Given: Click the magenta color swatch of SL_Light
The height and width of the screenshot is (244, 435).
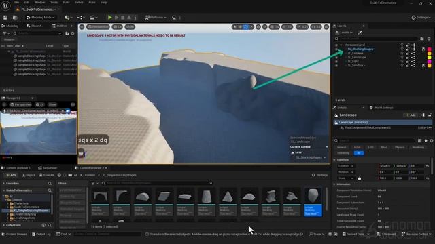Looking at the screenshot, I should [x=430, y=62].
